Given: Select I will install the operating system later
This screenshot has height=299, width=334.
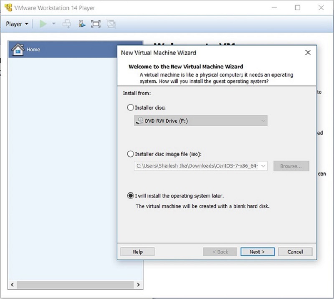Looking at the screenshot, I should point(130,196).
